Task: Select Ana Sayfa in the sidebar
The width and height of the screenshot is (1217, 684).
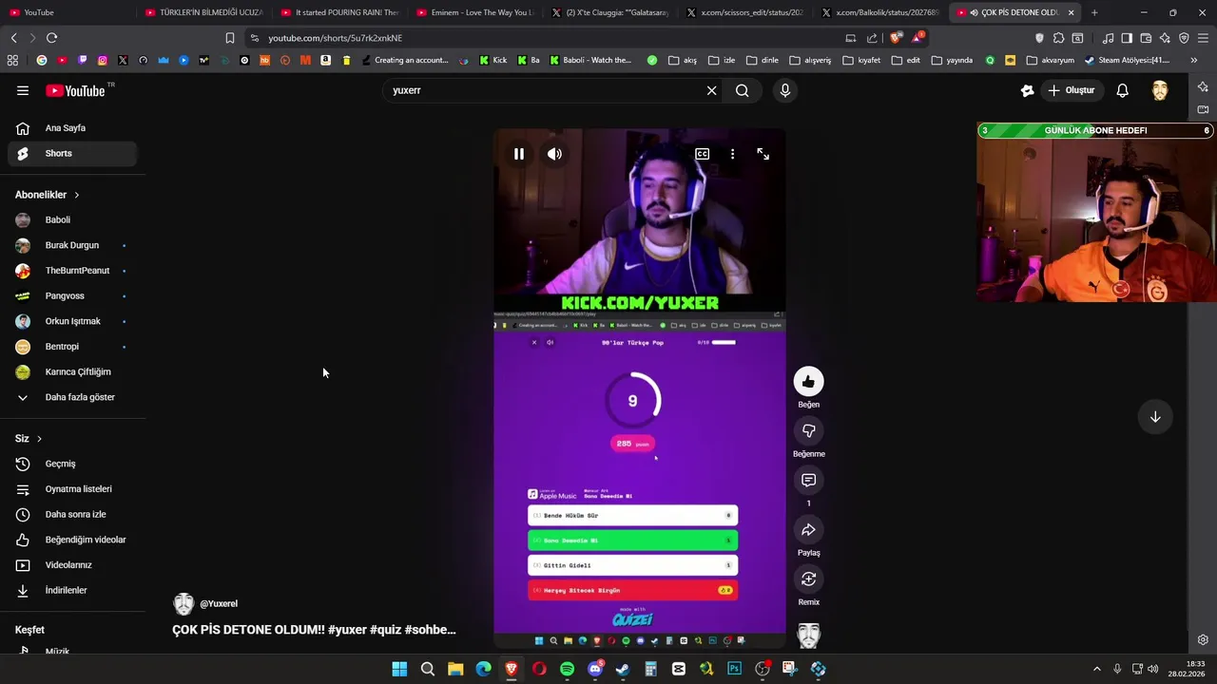Action: point(73,128)
